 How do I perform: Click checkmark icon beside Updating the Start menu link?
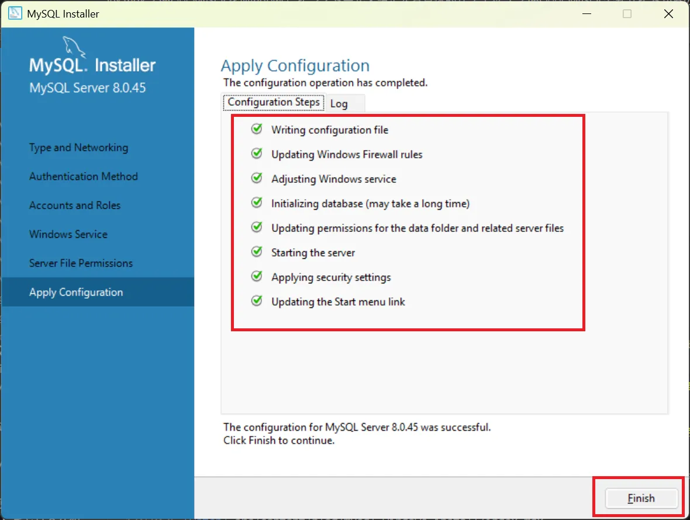click(x=257, y=301)
